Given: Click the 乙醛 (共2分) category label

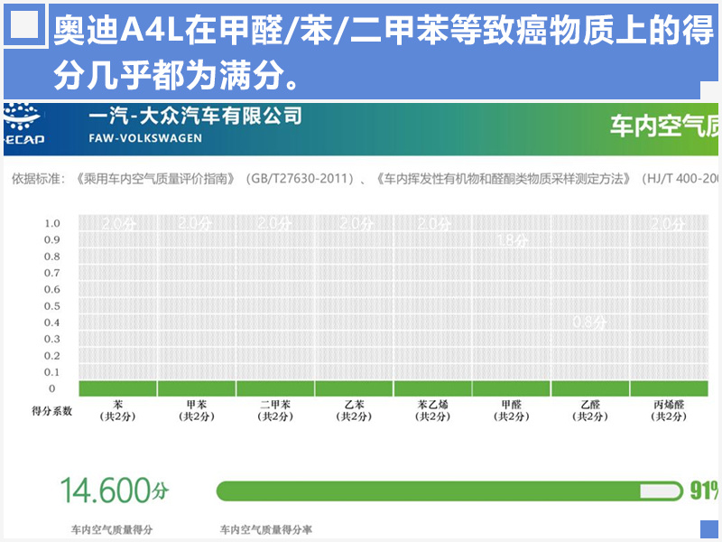Looking at the screenshot, I should (x=590, y=411).
